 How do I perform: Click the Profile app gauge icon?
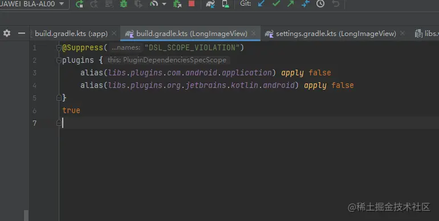[x=154, y=3]
